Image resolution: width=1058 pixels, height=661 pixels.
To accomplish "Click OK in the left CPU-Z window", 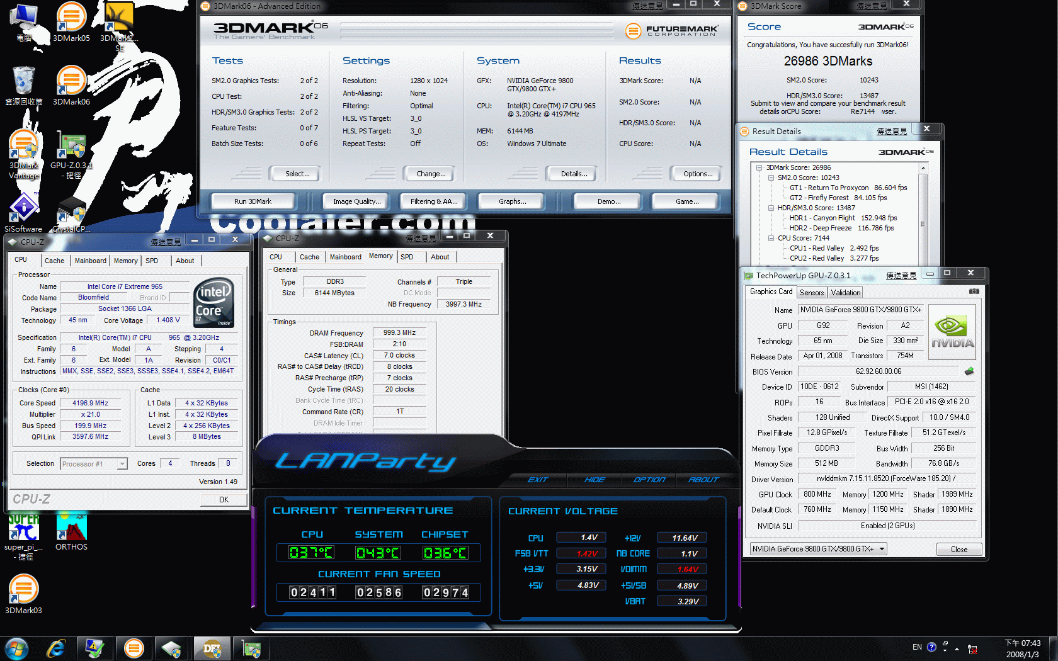I will click(x=224, y=499).
